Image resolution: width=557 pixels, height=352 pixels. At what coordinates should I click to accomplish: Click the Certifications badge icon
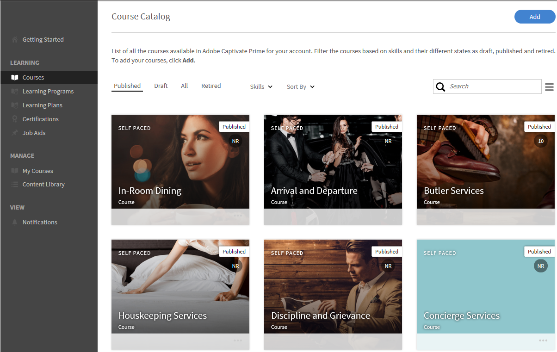15,119
